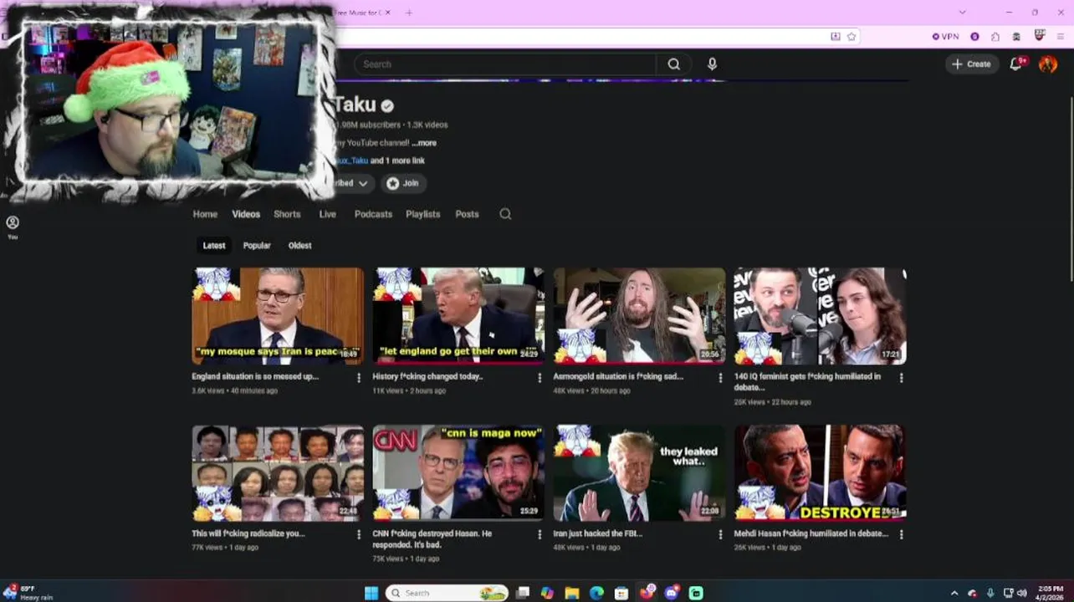Viewport: 1074px width, 602px height.
Task: Open the browser hamburger menu
Action: [1062, 37]
